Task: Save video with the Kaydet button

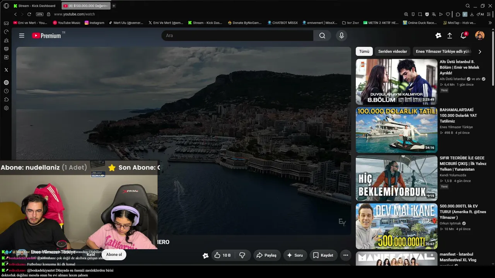Action: point(323,255)
